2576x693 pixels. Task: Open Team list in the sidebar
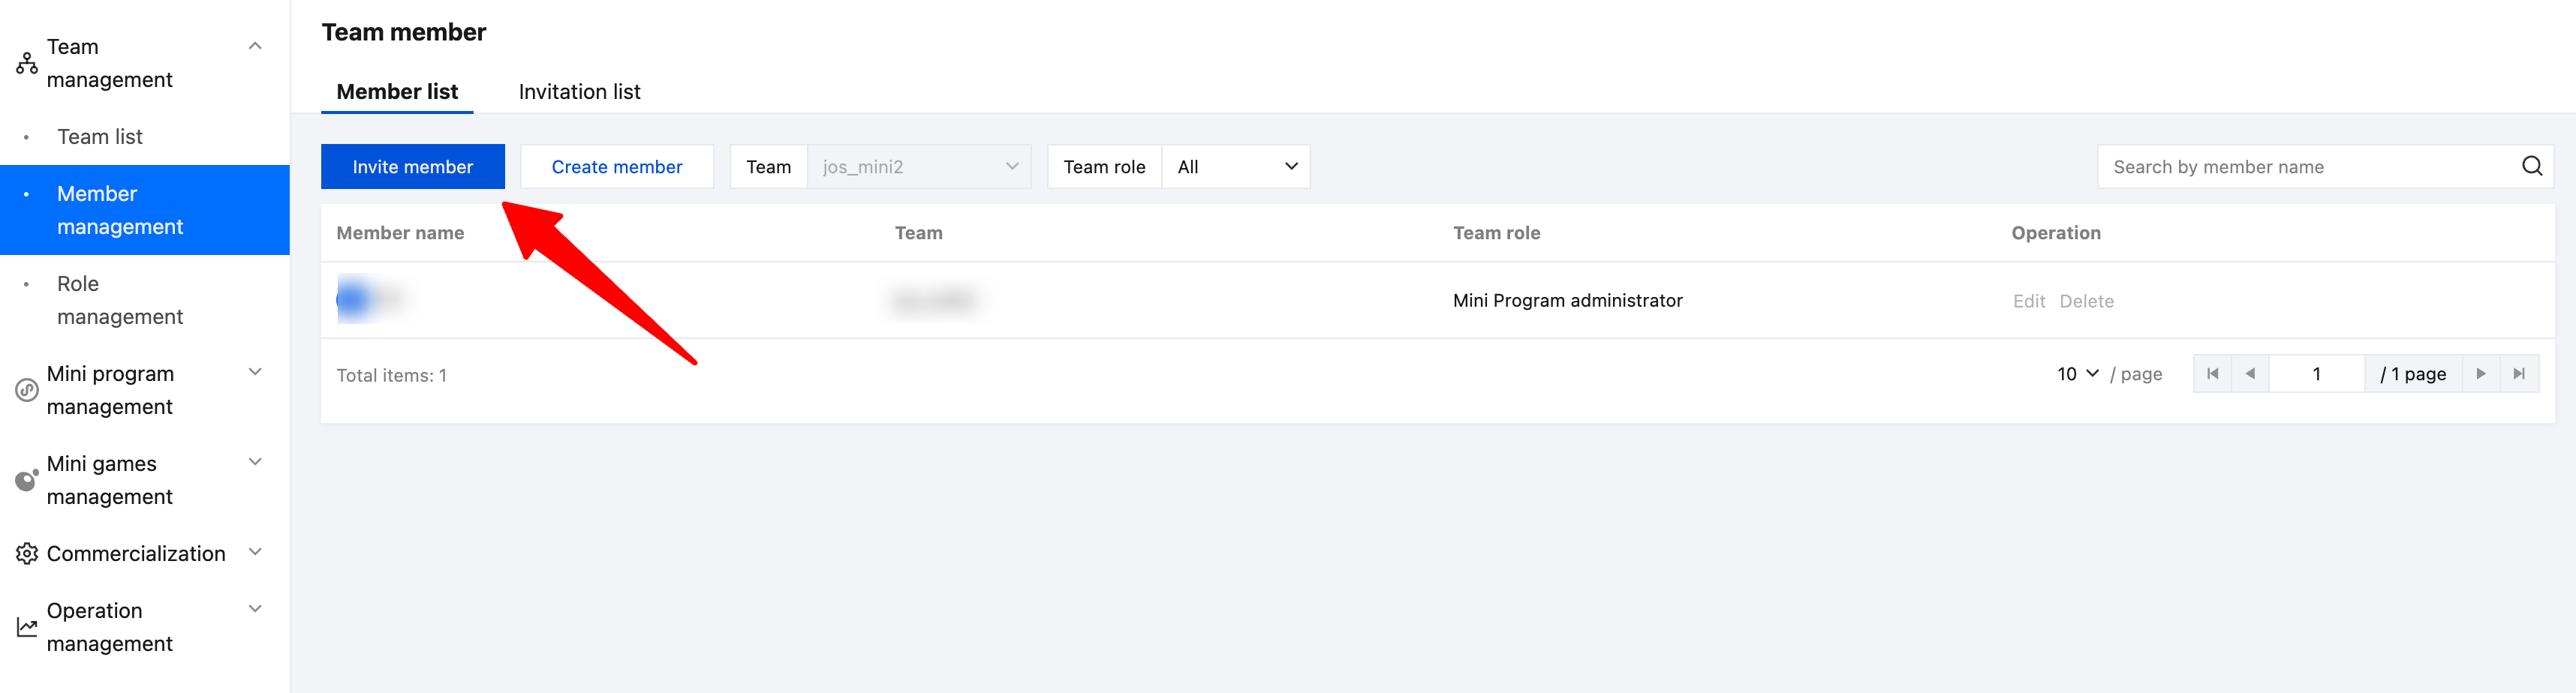click(100, 136)
